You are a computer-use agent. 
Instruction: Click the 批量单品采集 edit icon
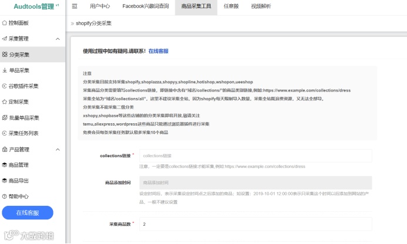5,117
